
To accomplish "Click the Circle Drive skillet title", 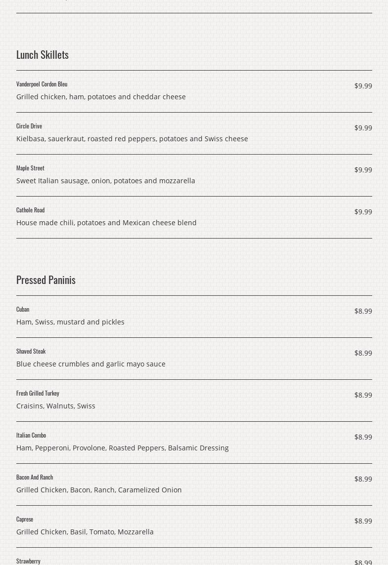I will (x=29, y=126).
